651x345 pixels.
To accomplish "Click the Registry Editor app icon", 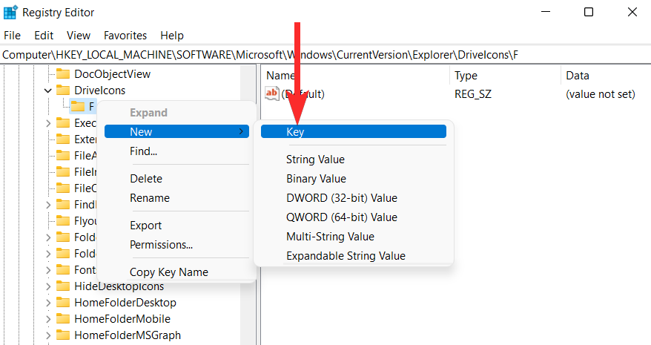I will (x=11, y=13).
